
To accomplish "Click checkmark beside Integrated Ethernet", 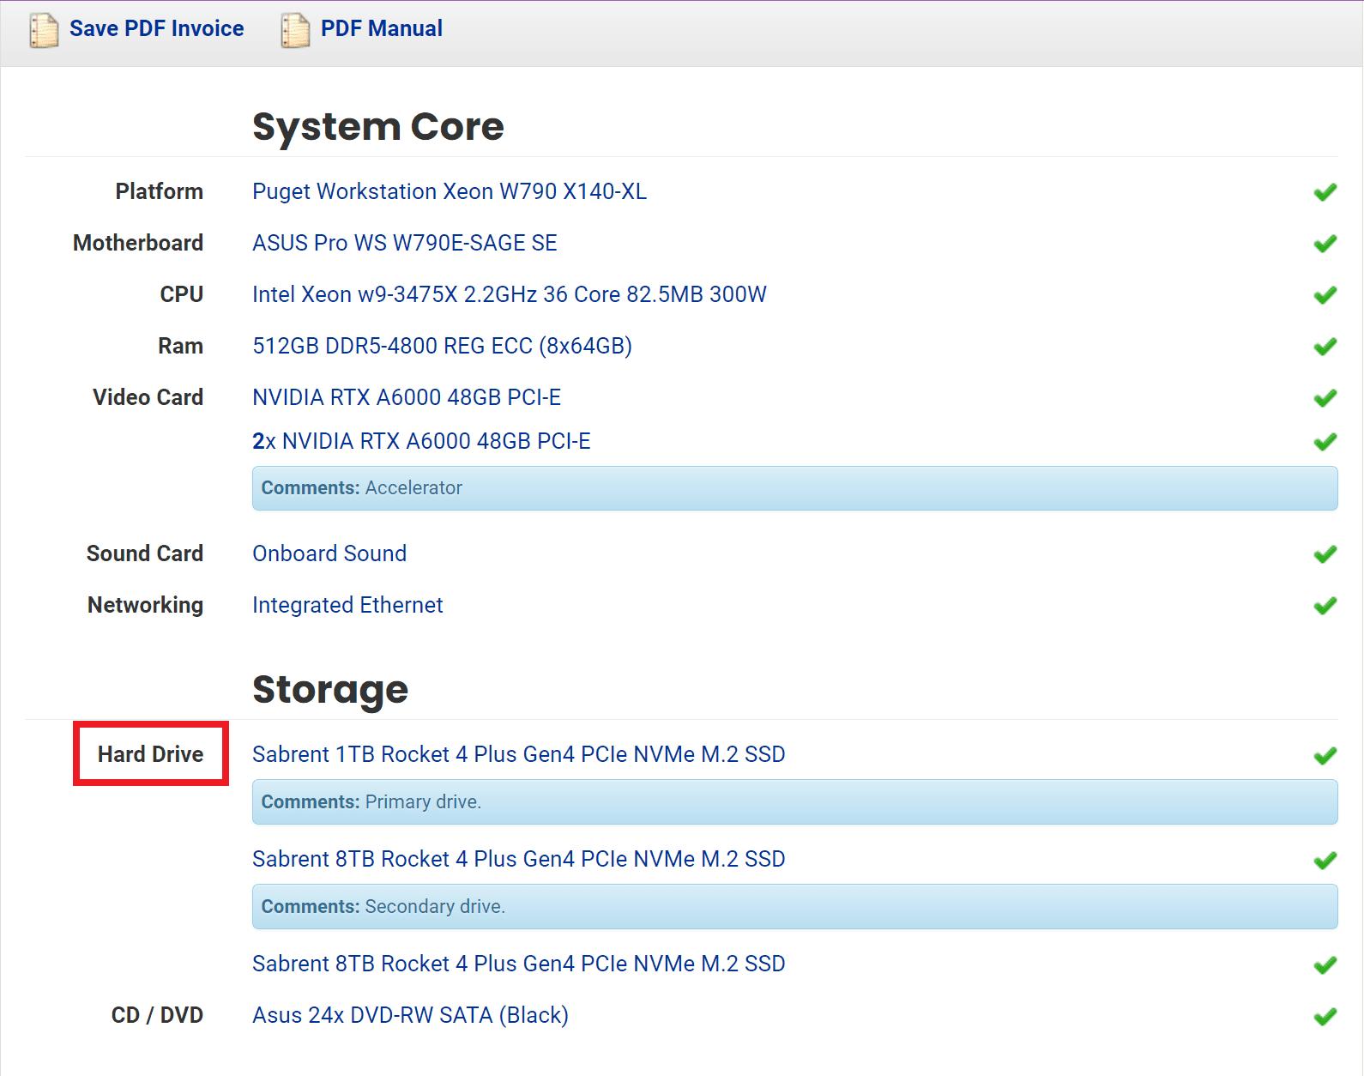I will pos(1325,606).
